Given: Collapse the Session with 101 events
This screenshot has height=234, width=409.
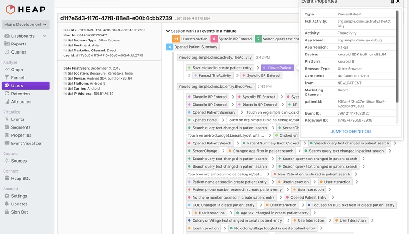Looking at the screenshot, I should [x=168, y=31].
